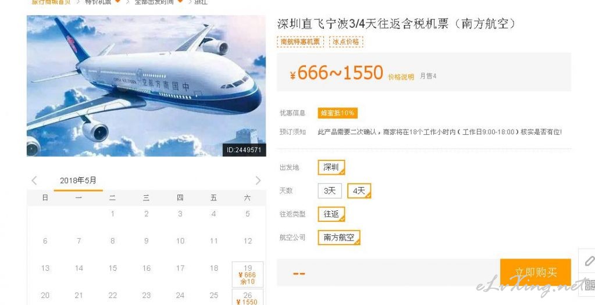595x305 pixels.
Task: Click the pencil feedback icon on right edge
Action: click(588, 261)
